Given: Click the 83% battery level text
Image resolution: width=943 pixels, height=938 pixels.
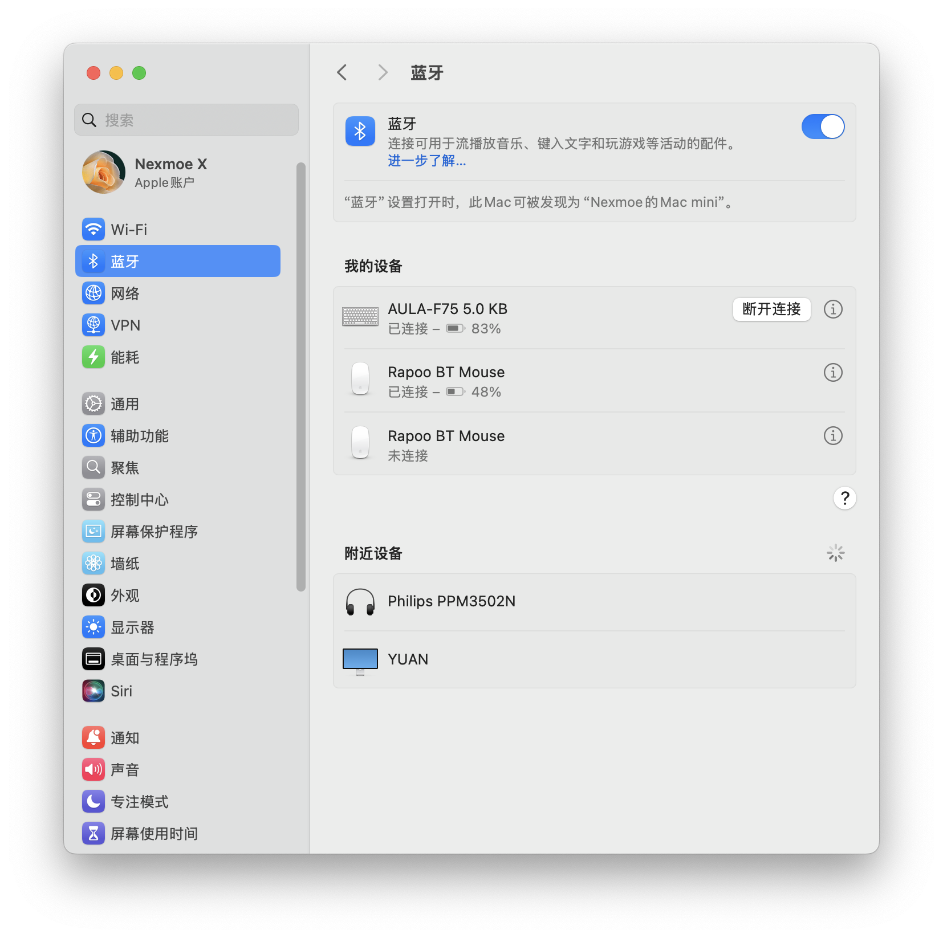Looking at the screenshot, I should coord(486,329).
